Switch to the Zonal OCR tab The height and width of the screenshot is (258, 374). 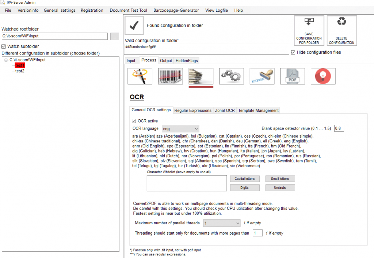[225, 110]
